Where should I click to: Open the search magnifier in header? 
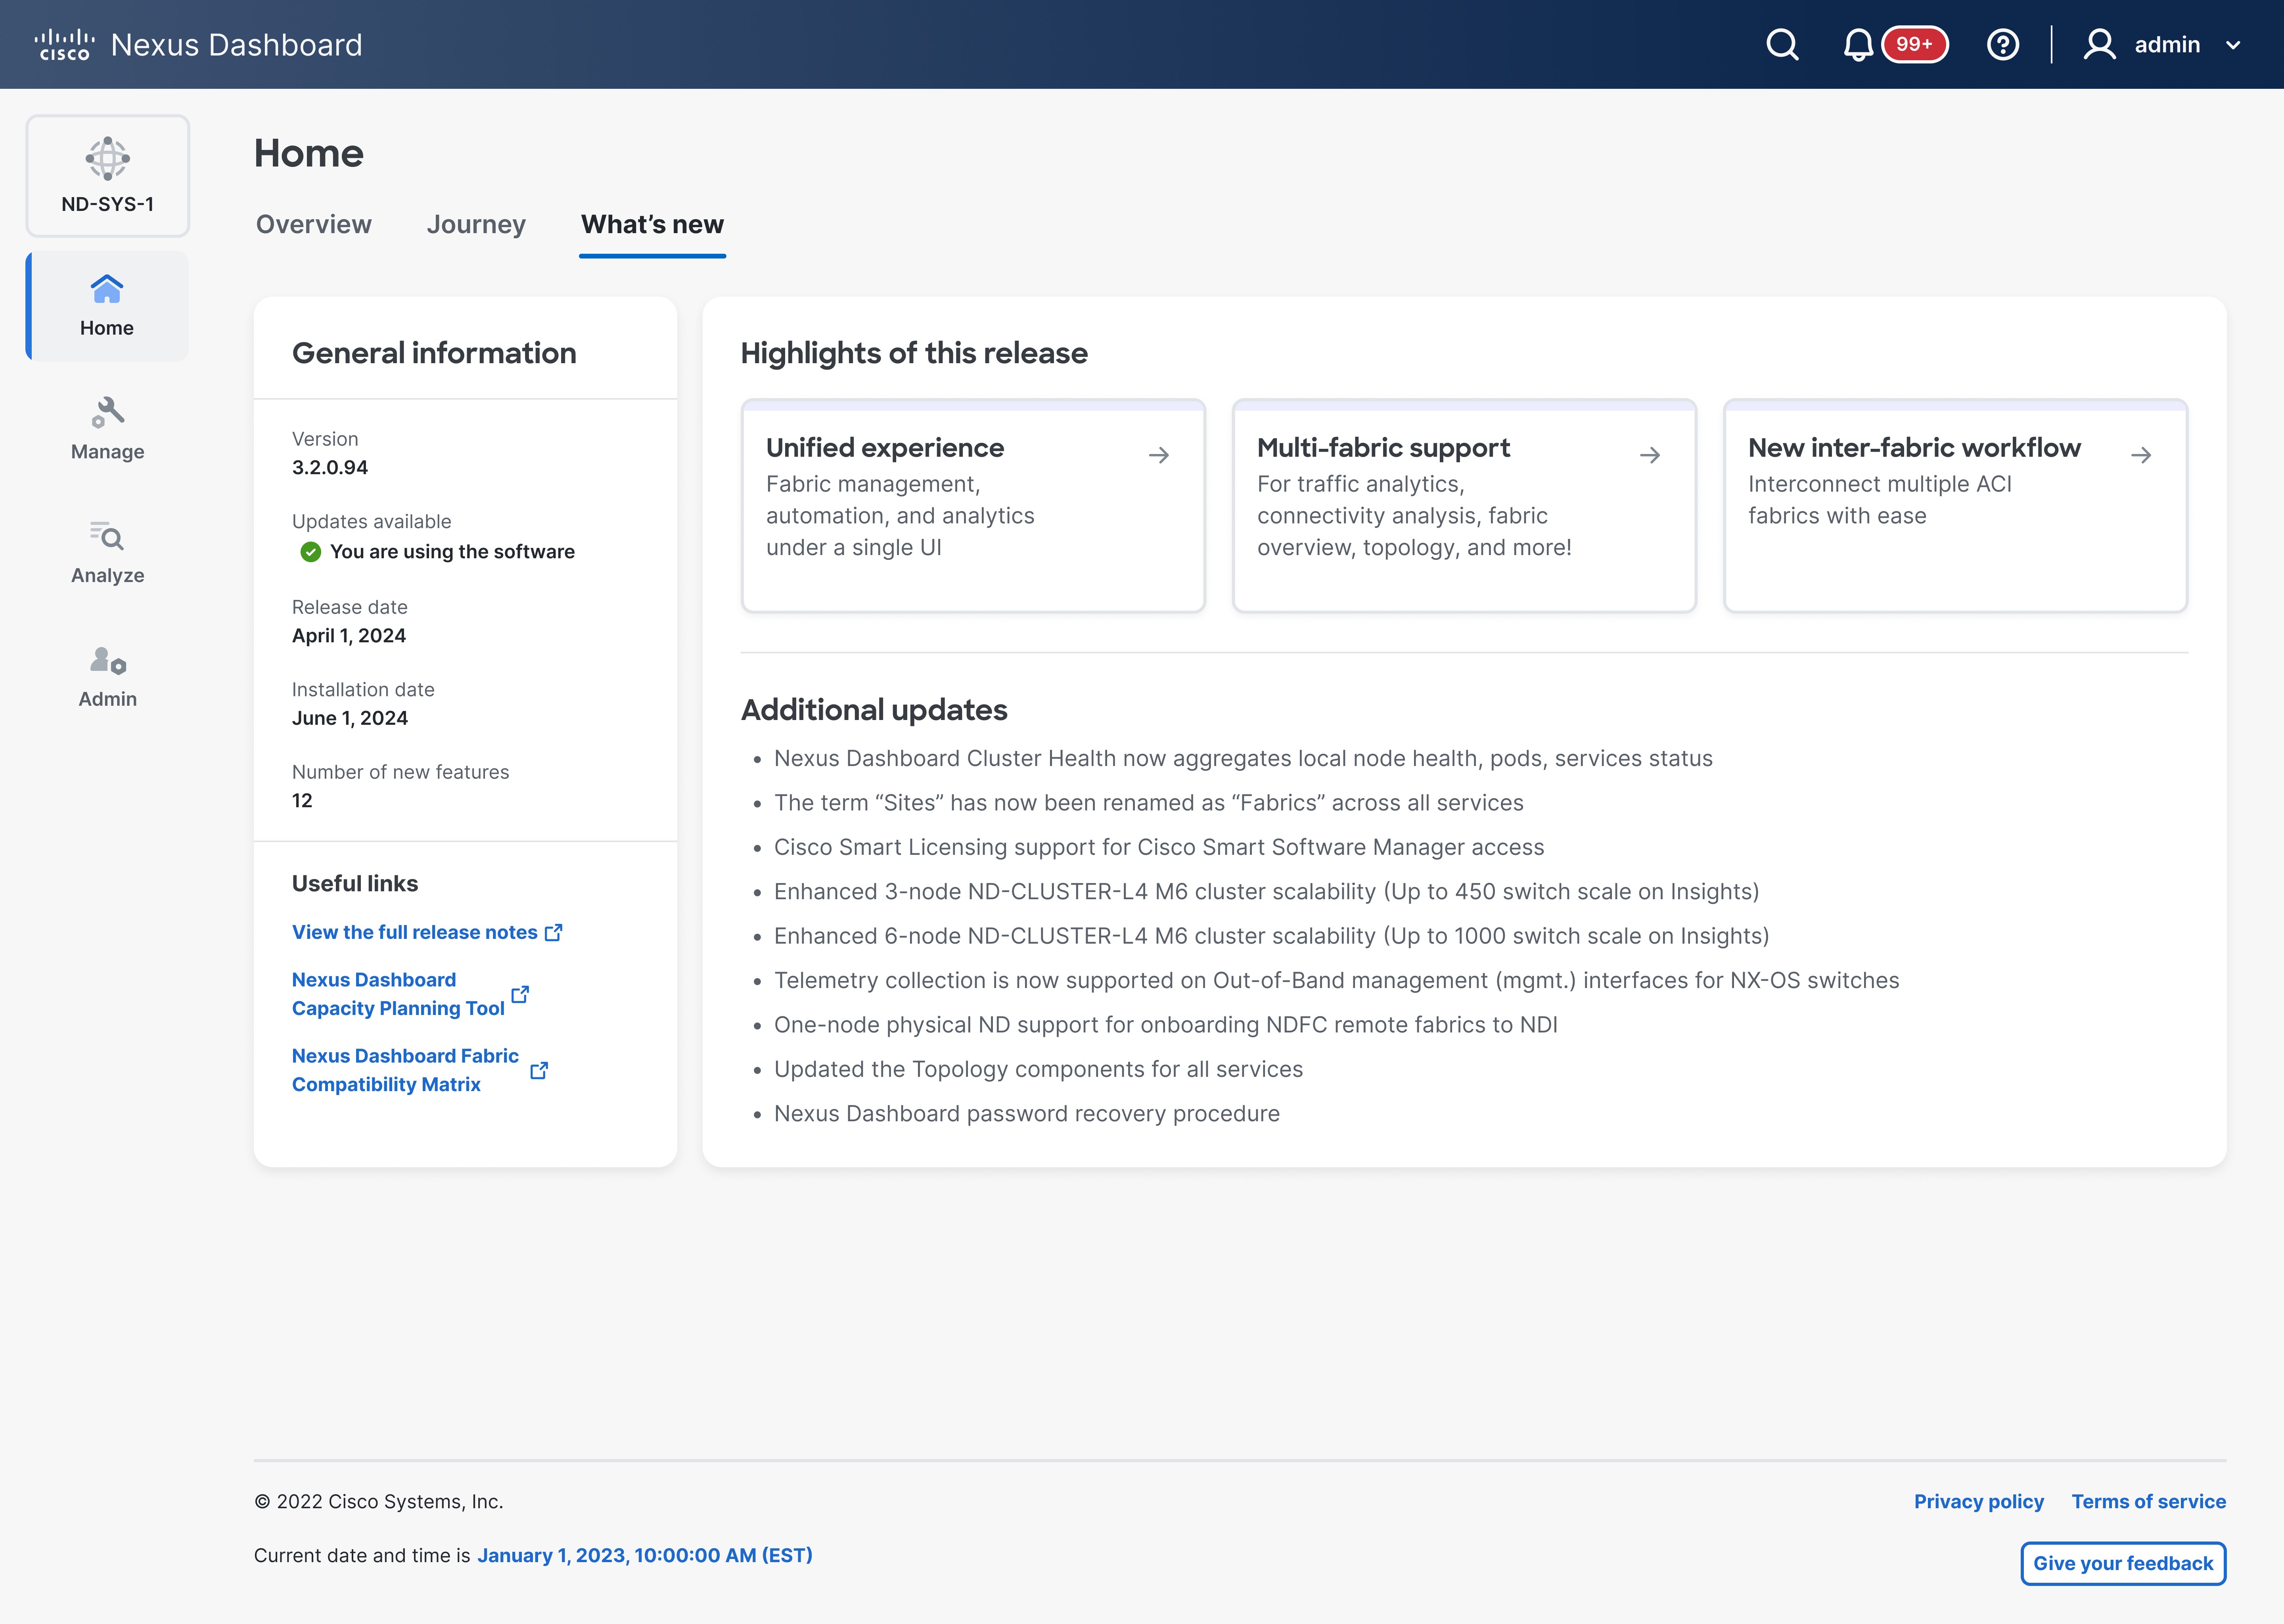pyautogui.click(x=1782, y=45)
